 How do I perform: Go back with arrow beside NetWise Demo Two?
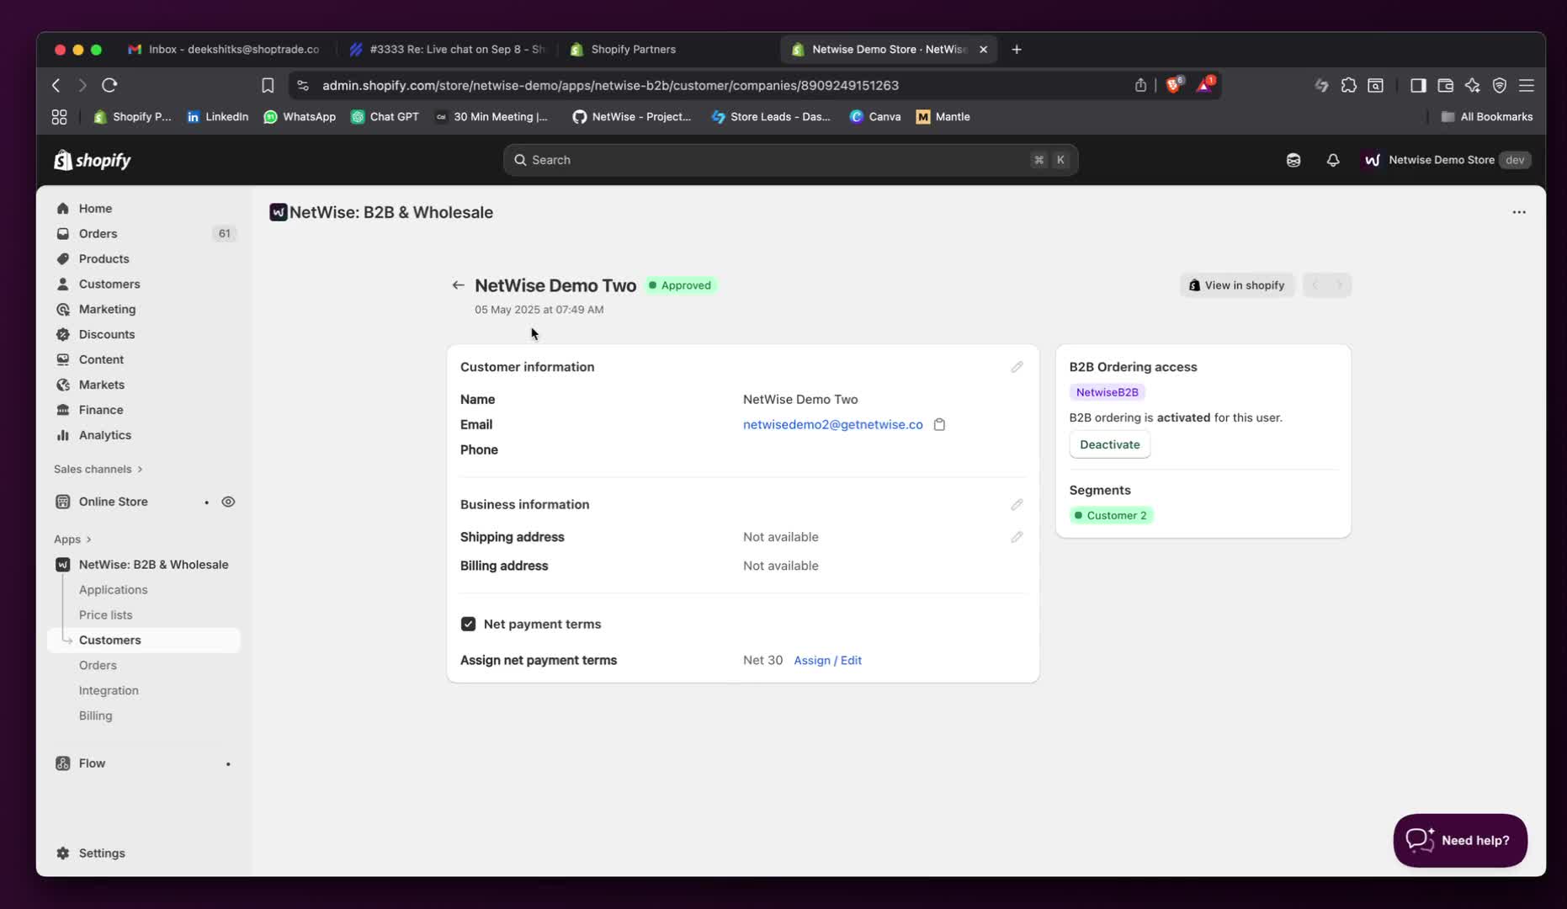pyautogui.click(x=458, y=285)
